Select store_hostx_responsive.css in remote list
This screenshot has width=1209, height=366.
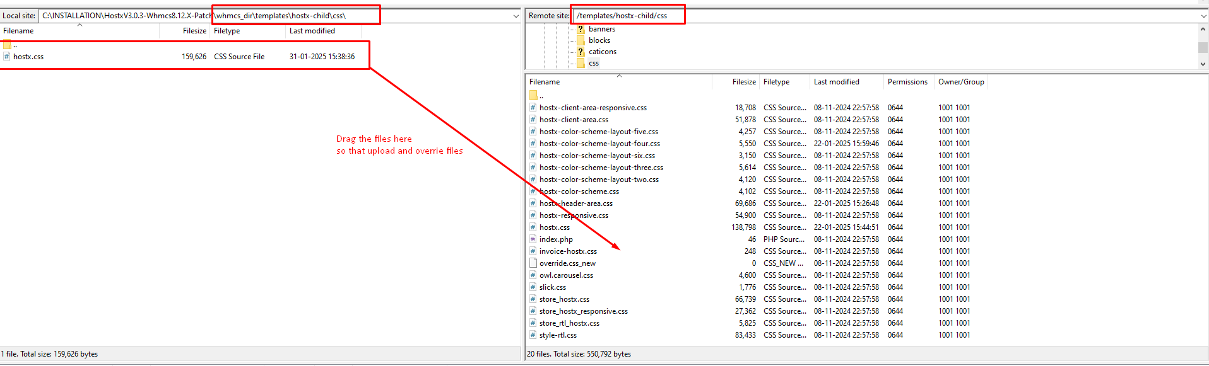tap(583, 311)
